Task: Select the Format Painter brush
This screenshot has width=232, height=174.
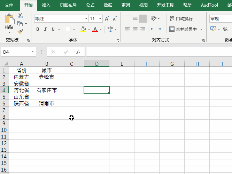Action: point(20,31)
